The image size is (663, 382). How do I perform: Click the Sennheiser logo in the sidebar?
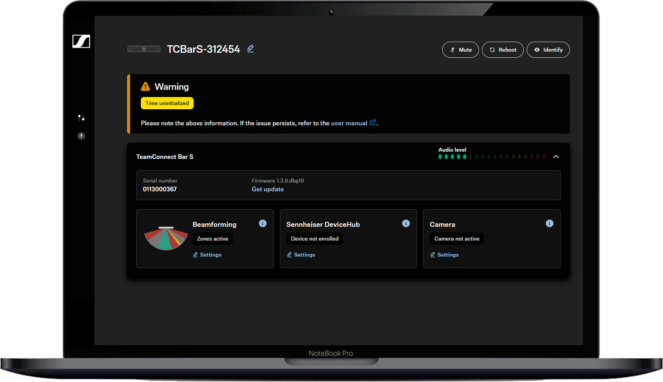81,42
